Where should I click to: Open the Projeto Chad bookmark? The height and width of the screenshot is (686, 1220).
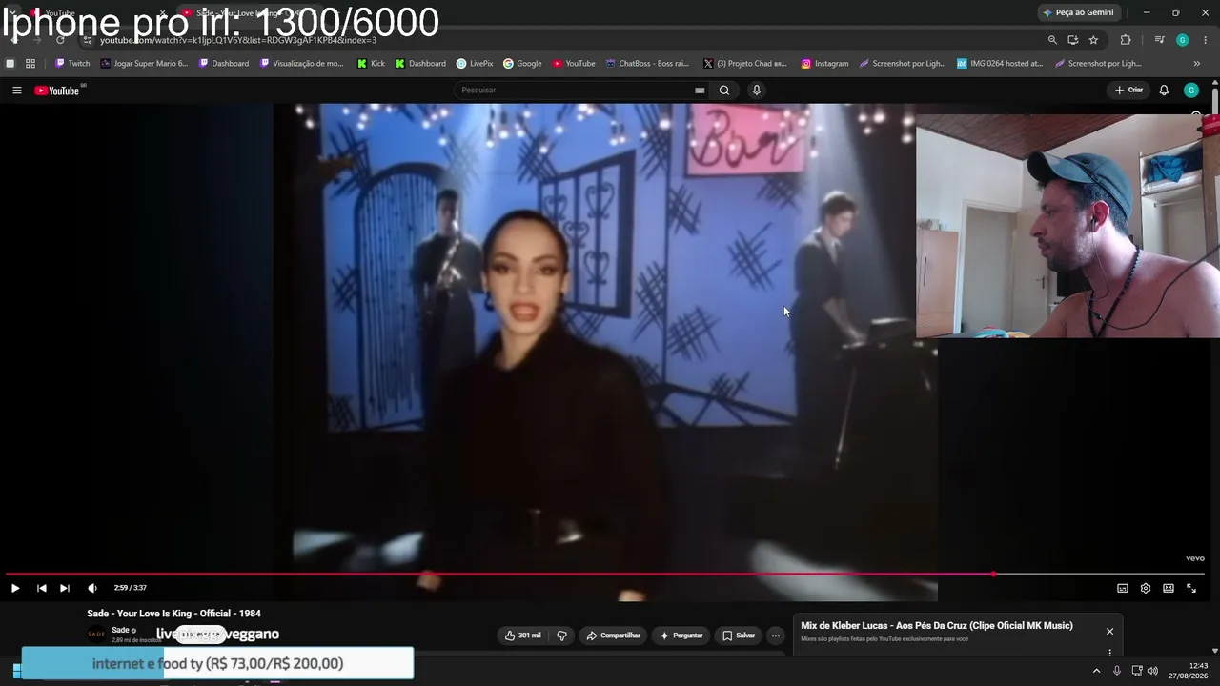(x=745, y=64)
